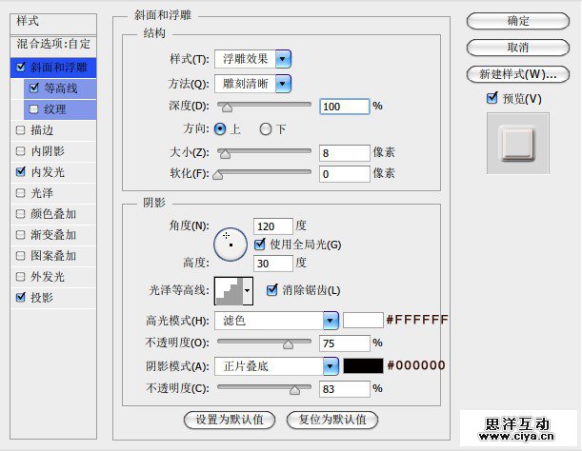Image resolution: width=582 pixels, height=451 pixels.
Task: Open the 样式(T) dropdown arrow
Action: coord(283,59)
